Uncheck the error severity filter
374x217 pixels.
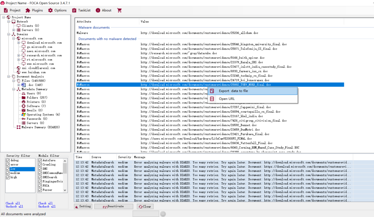[x=8, y=165]
